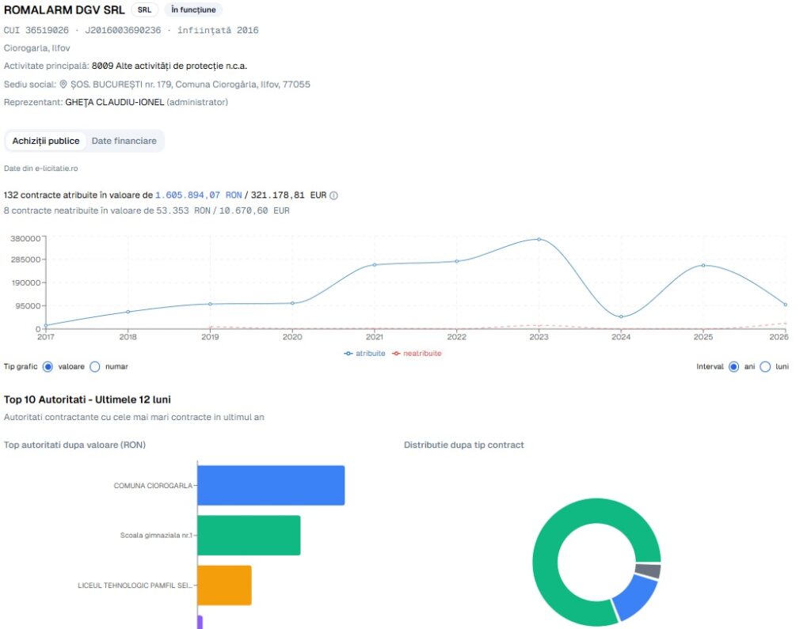The width and height of the screenshot is (811, 629).
Task: Click the blue donut chart segment
Action: coord(634,598)
